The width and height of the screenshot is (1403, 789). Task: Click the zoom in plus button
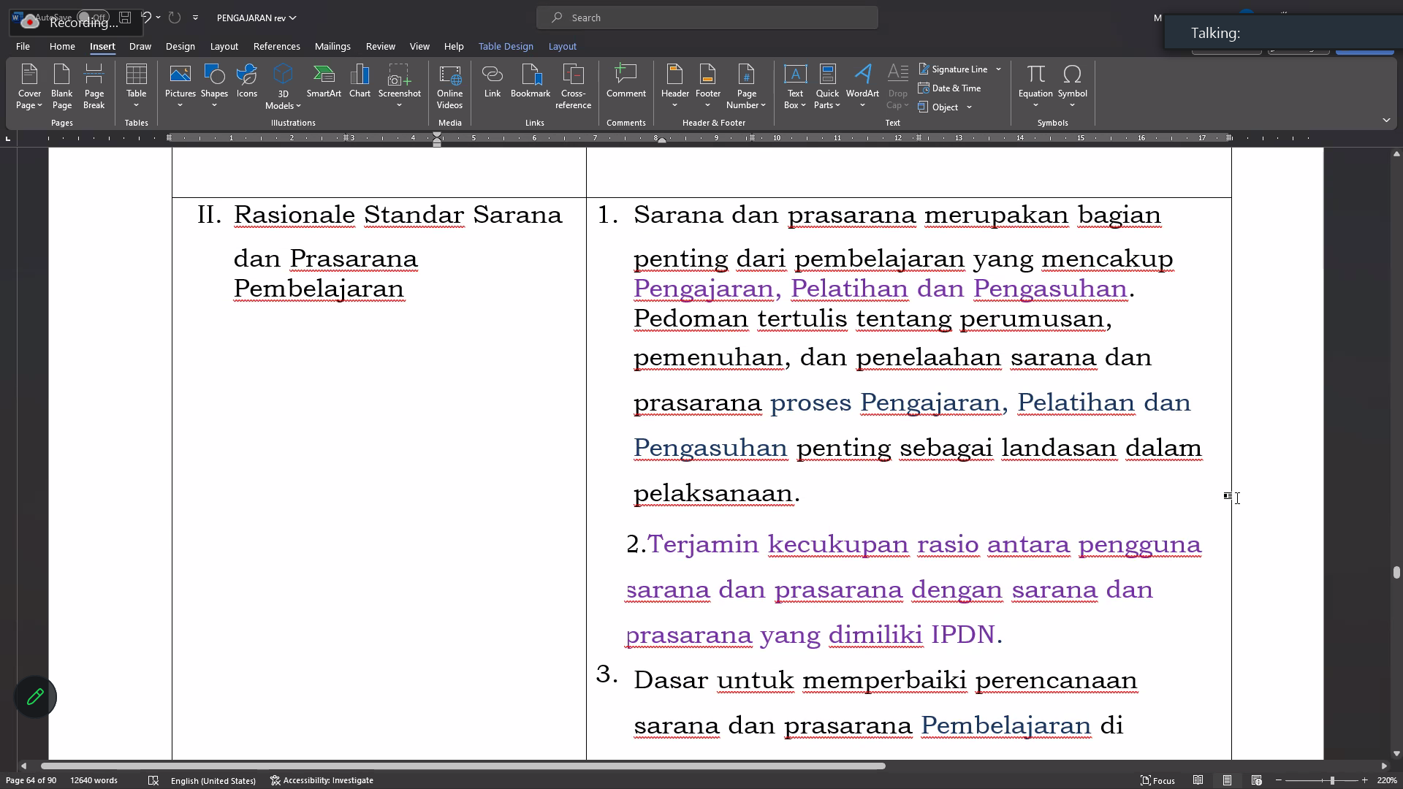[1364, 780]
